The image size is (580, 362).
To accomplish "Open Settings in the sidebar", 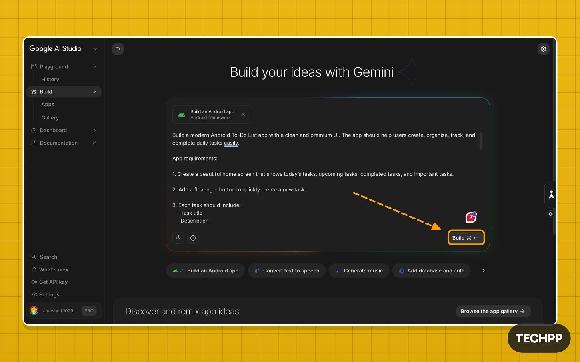I will (x=49, y=295).
